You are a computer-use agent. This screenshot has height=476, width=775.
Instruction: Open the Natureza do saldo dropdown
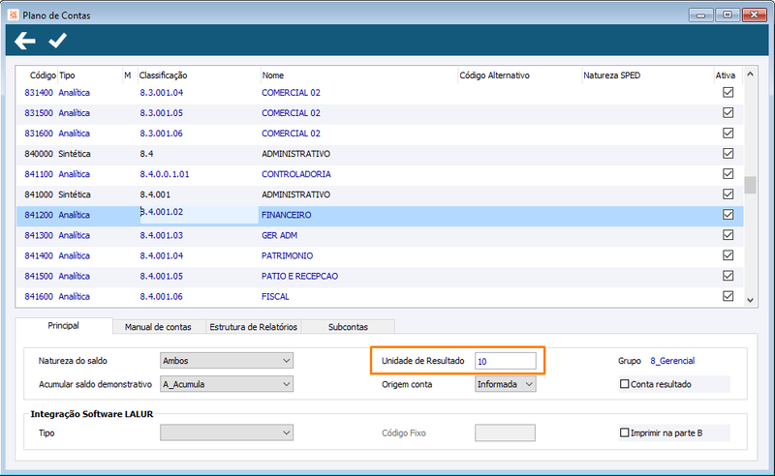227,361
